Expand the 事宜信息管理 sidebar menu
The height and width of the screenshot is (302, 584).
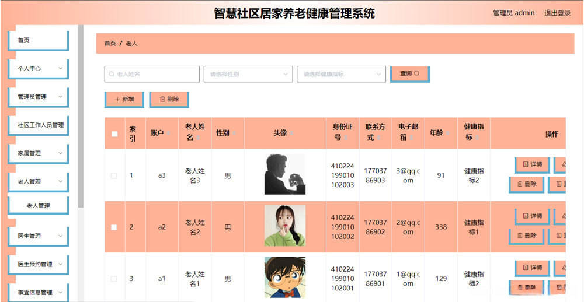(39, 293)
